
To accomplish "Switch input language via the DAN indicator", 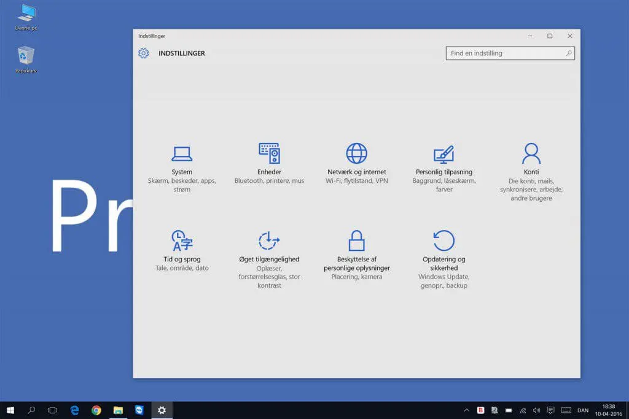I will [582, 410].
